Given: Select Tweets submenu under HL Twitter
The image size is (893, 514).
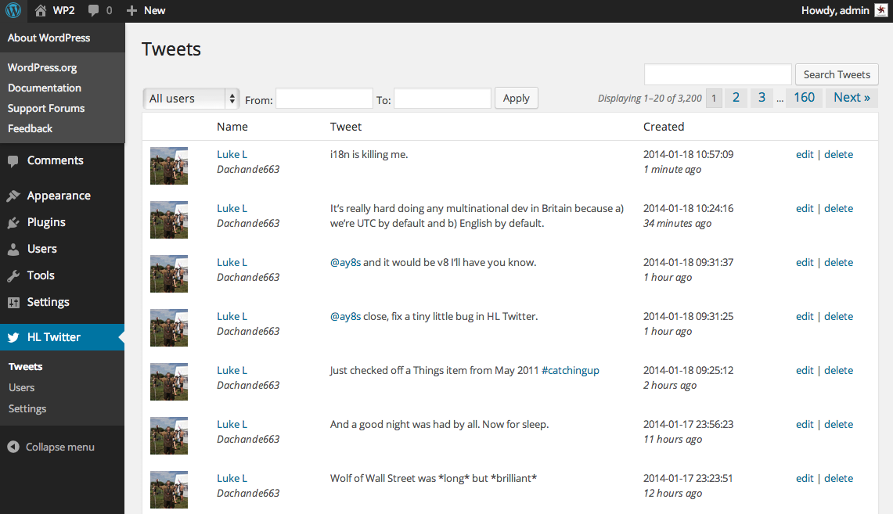Looking at the screenshot, I should tap(26, 367).
